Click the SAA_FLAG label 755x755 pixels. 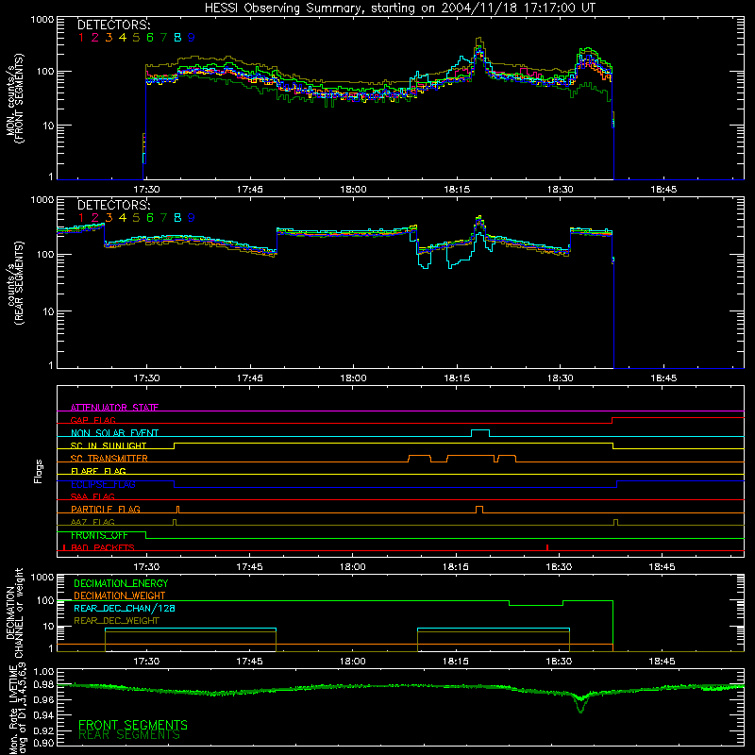(92, 497)
